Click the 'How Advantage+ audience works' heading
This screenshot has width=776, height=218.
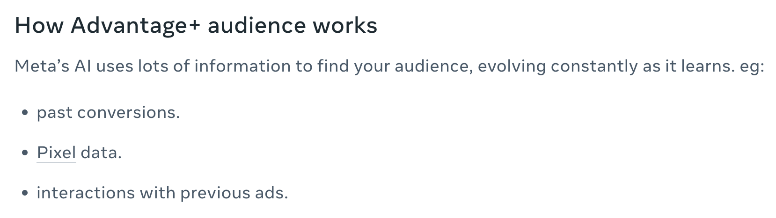(x=196, y=26)
